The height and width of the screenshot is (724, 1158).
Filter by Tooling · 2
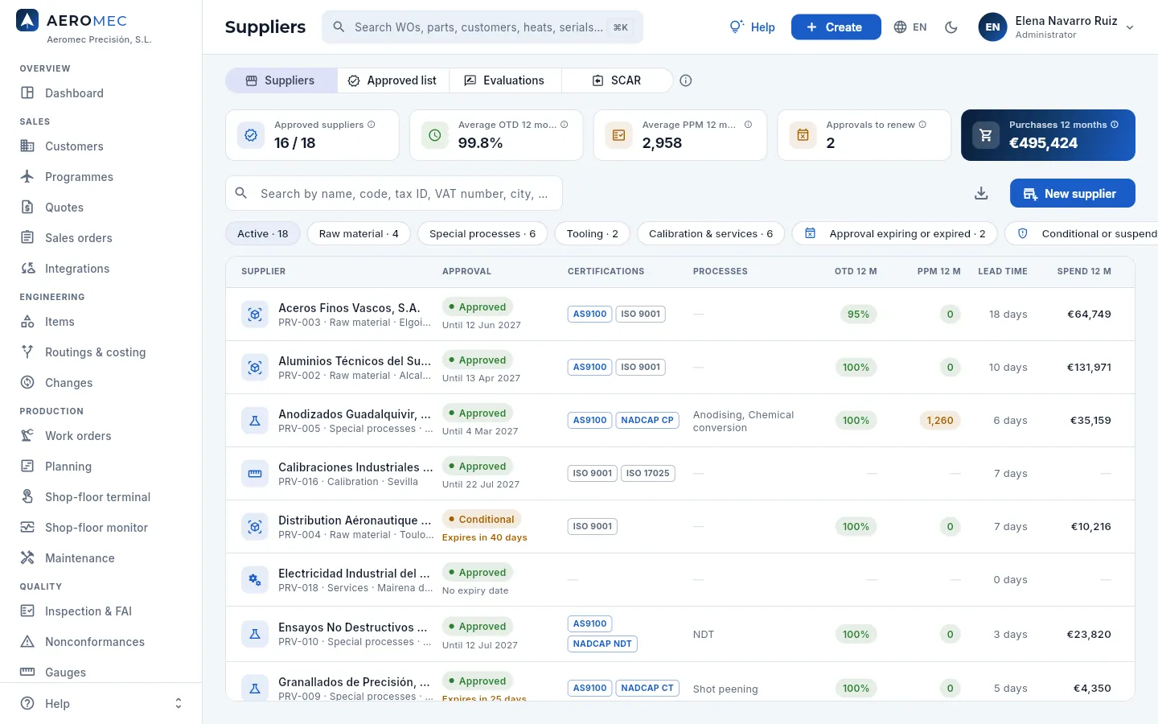click(x=593, y=233)
